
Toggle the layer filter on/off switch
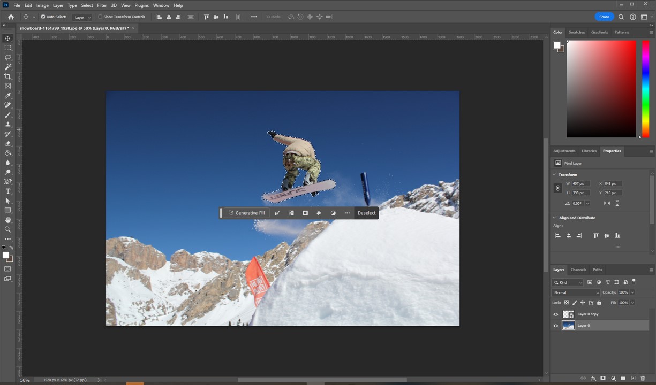634,280
